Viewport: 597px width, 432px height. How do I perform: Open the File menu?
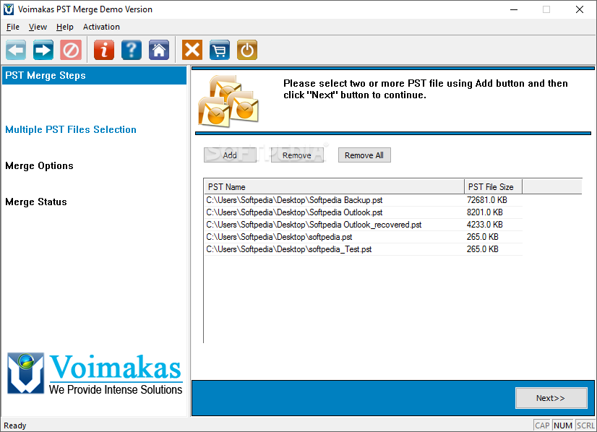tap(12, 27)
